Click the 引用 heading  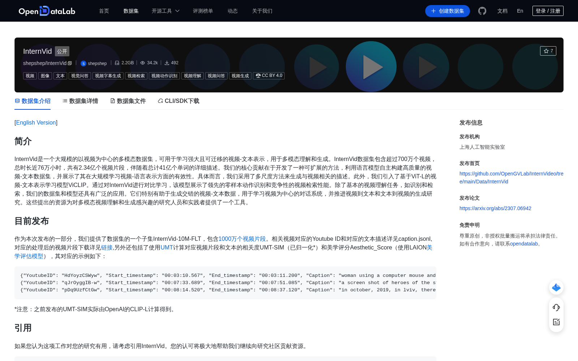pyautogui.click(x=23, y=328)
